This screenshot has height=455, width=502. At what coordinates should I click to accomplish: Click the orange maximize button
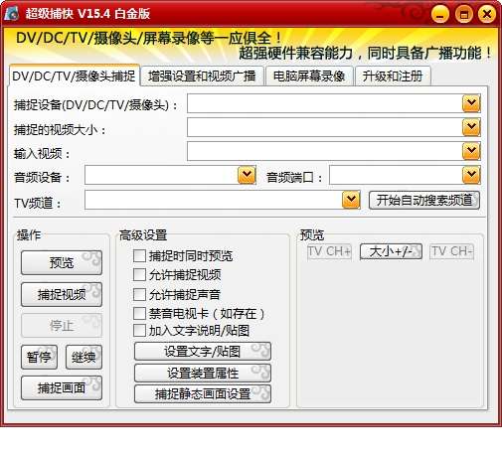[x=463, y=14]
